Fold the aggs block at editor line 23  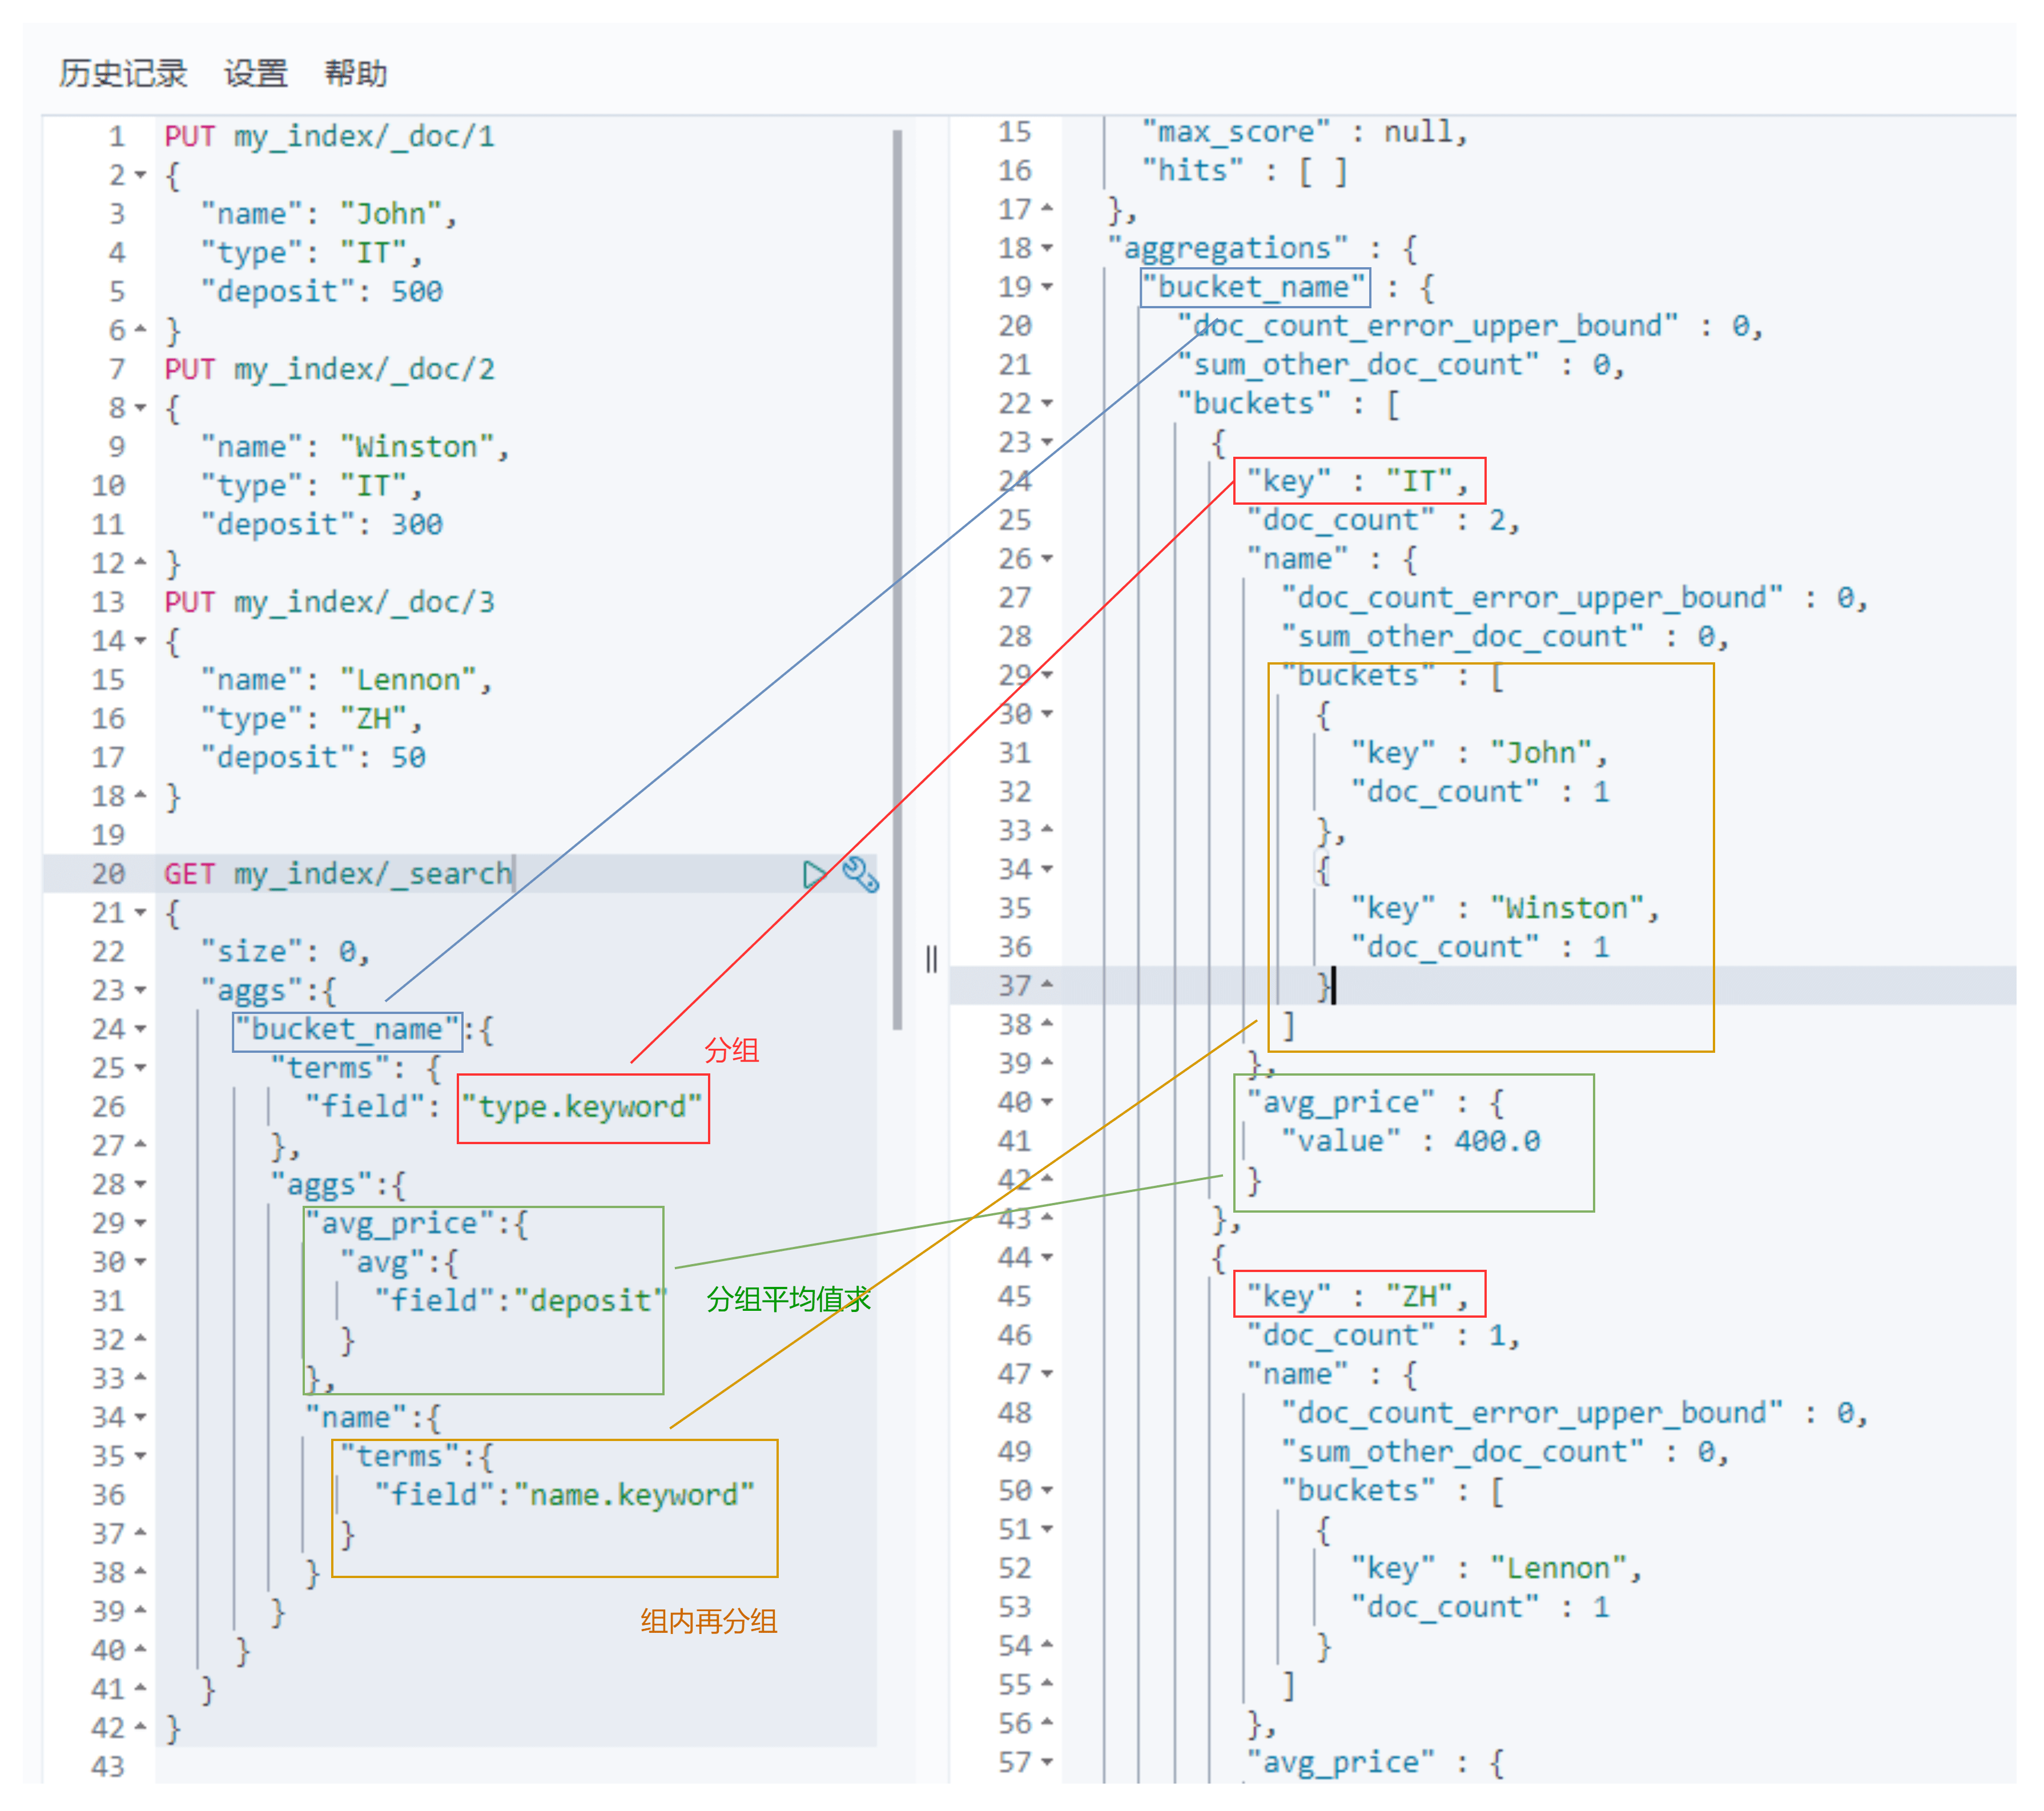point(141,991)
